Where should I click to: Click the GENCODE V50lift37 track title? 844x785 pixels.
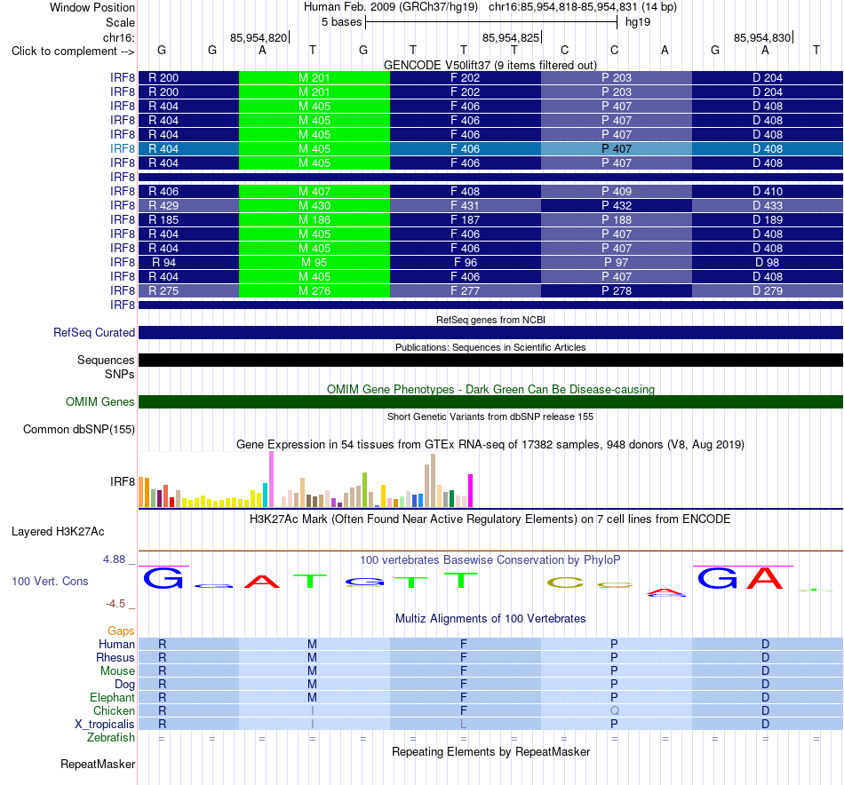point(490,65)
